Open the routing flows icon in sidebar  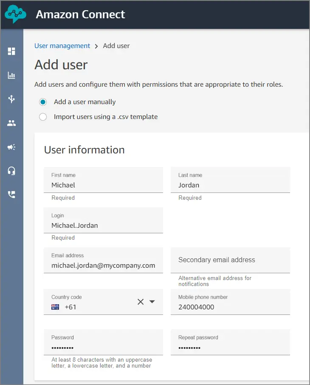tap(11, 99)
